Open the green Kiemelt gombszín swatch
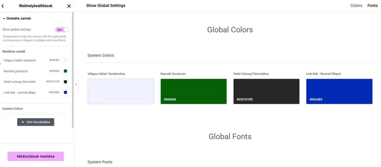The width and height of the screenshot is (381, 167). point(65,71)
